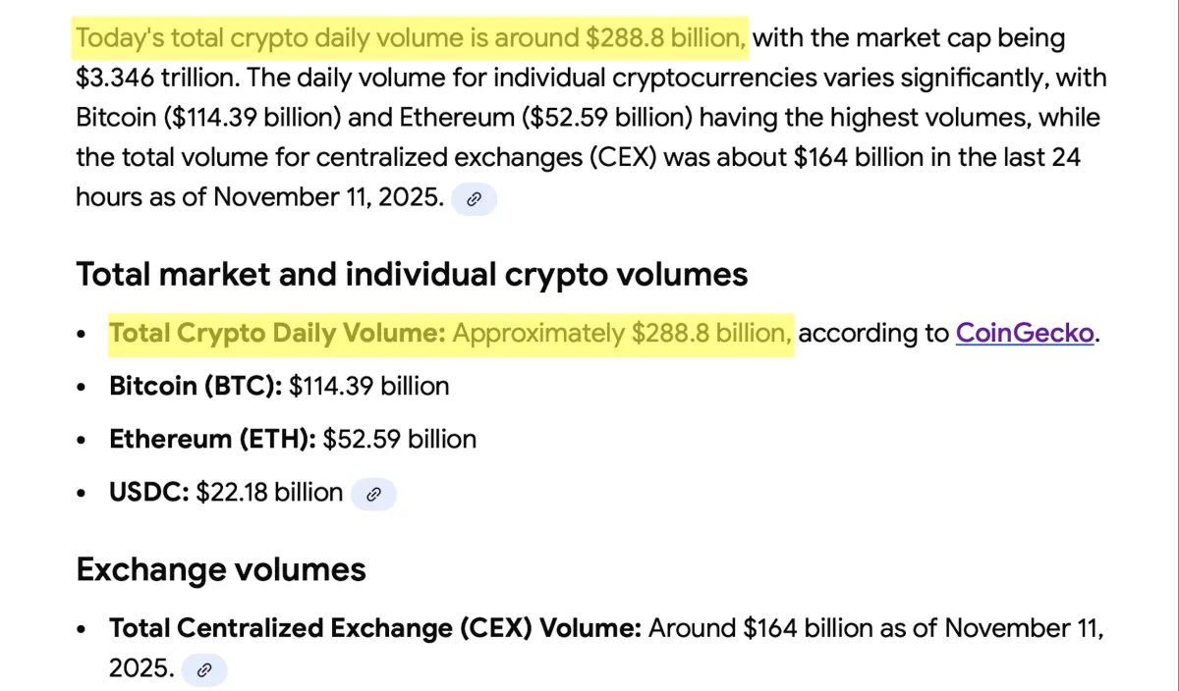This screenshot has width=1179, height=691.
Task: Click "$52.59 billion" in the Ethereum (ETH) bullet
Action: click(400, 439)
